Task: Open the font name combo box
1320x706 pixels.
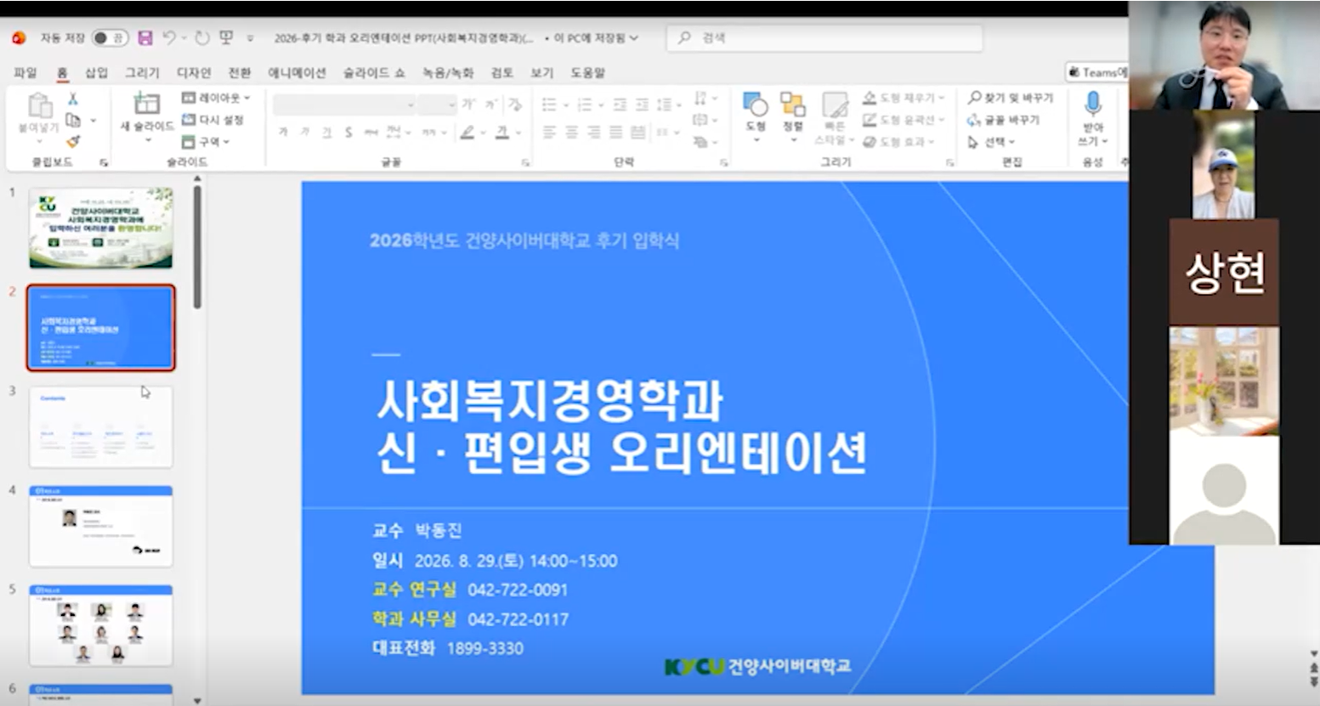Action: point(344,104)
